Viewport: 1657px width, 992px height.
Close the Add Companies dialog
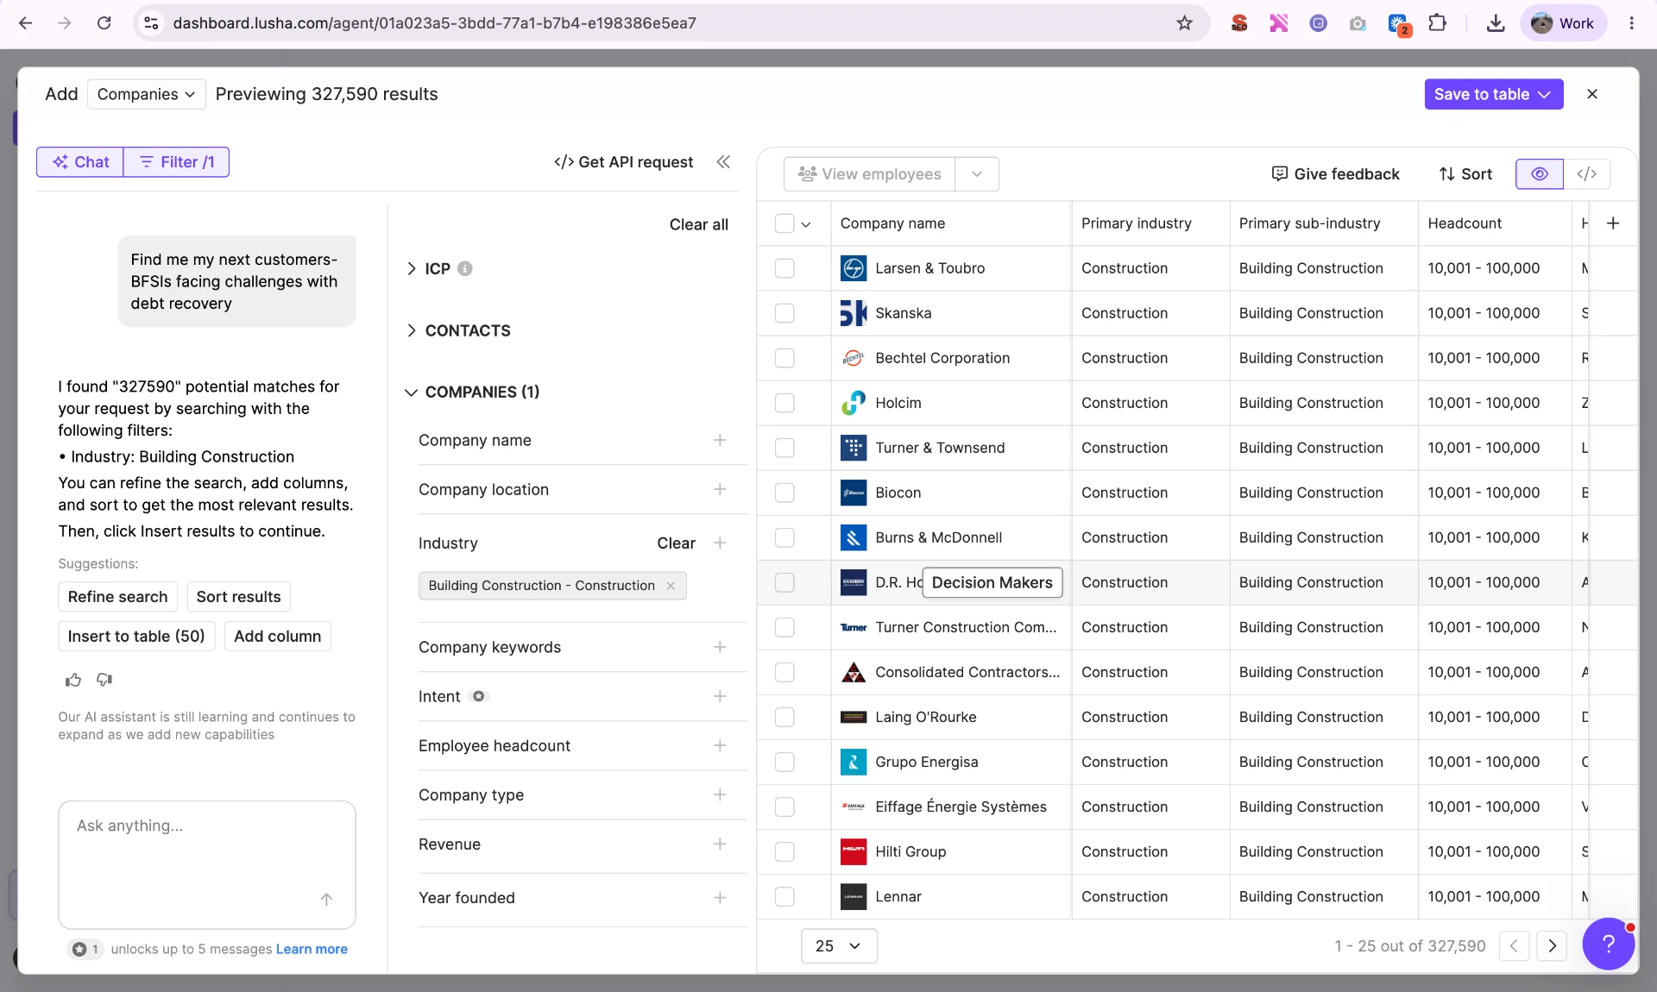[1592, 94]
